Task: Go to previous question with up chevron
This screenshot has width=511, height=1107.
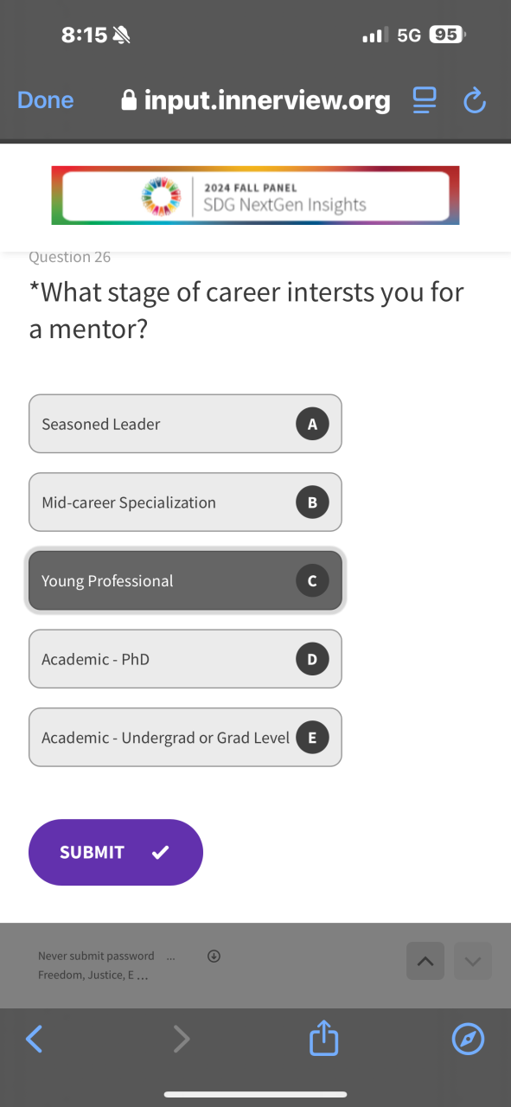Action: [425, 961]
